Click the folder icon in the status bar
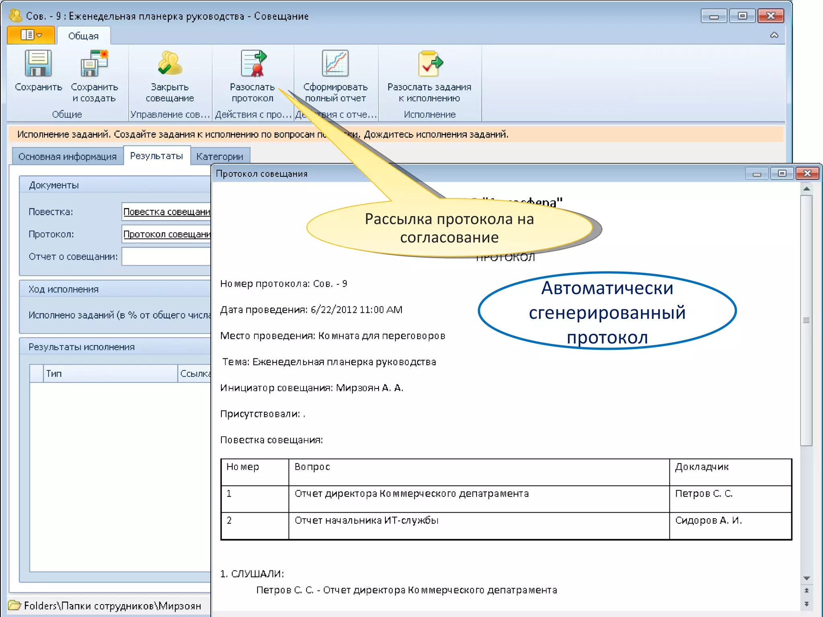 (15, 605)
